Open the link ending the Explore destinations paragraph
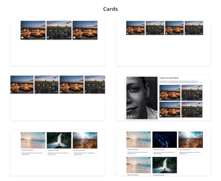 200,83
